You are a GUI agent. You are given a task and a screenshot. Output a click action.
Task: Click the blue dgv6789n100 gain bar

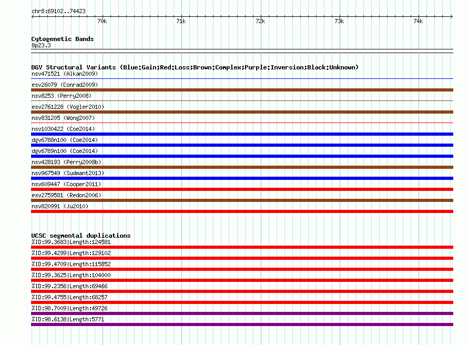(242, 156)
